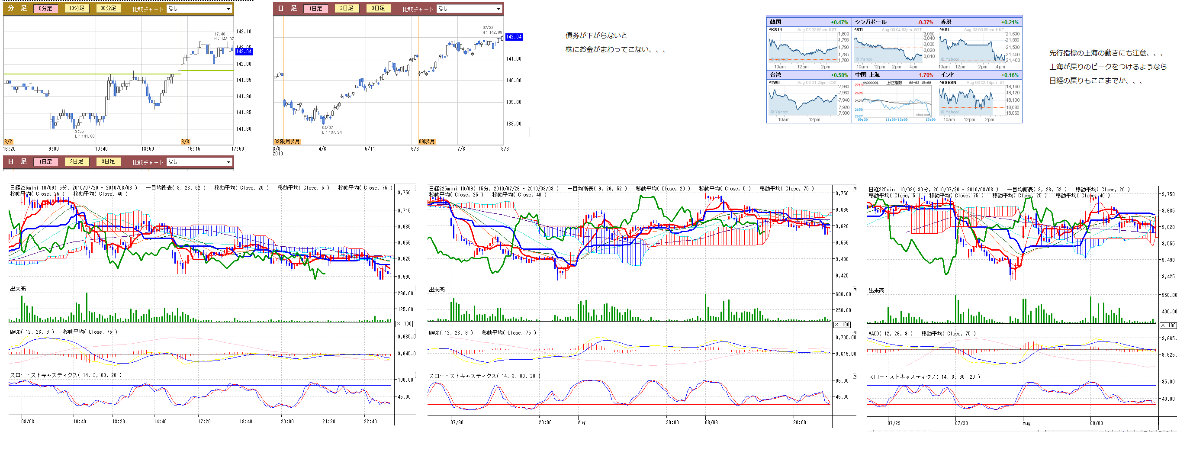The width and height of the screenshot is (1177, 451).
Task: Click corner arrow icon beside 15-minute 出来高 panel
Action: (x=855, y=290)
